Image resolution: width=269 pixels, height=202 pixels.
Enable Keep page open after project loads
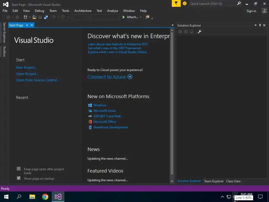pyautogui.click(x=19, y=169)
